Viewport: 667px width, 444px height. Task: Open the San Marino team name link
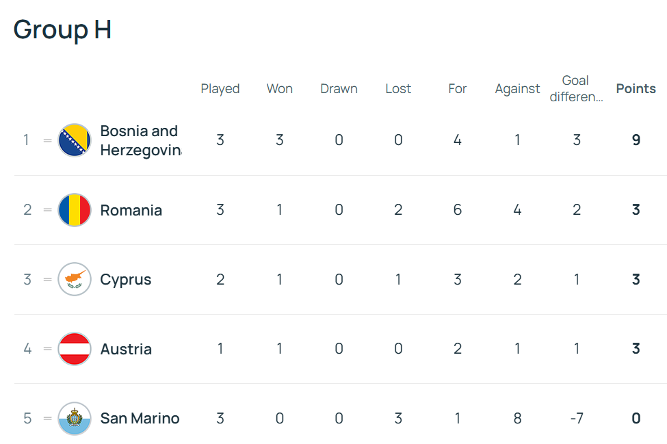click(140, 419)
